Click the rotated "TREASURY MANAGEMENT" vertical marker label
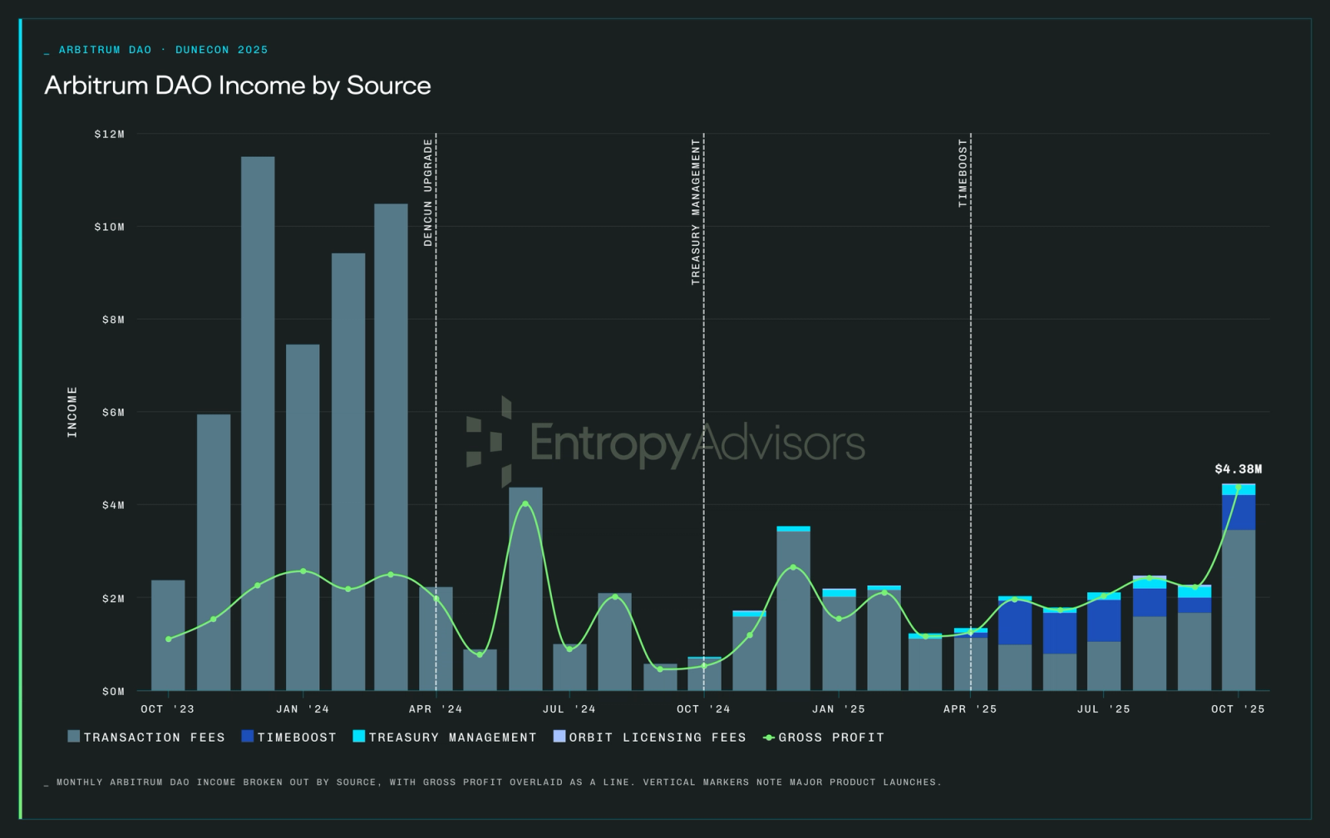 696,212
